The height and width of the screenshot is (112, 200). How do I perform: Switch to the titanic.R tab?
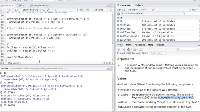coord(7,6)
